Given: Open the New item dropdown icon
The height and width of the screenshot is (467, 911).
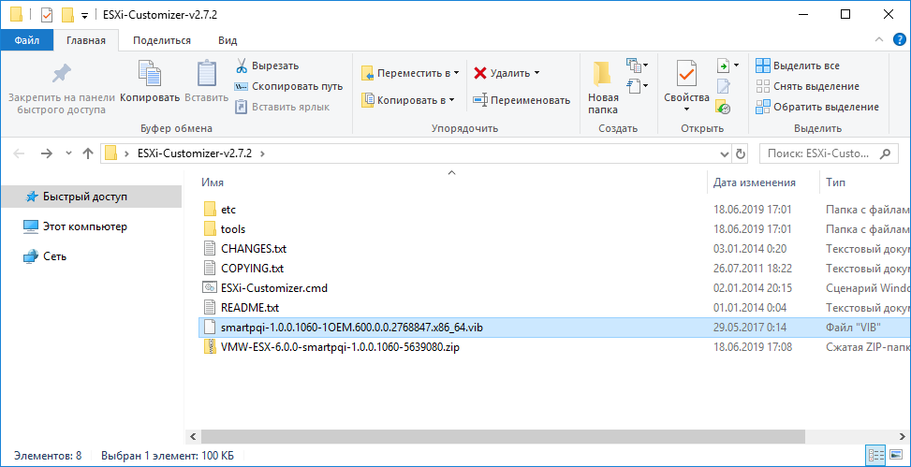Looking at the screenshot, I should coord(637,66).
